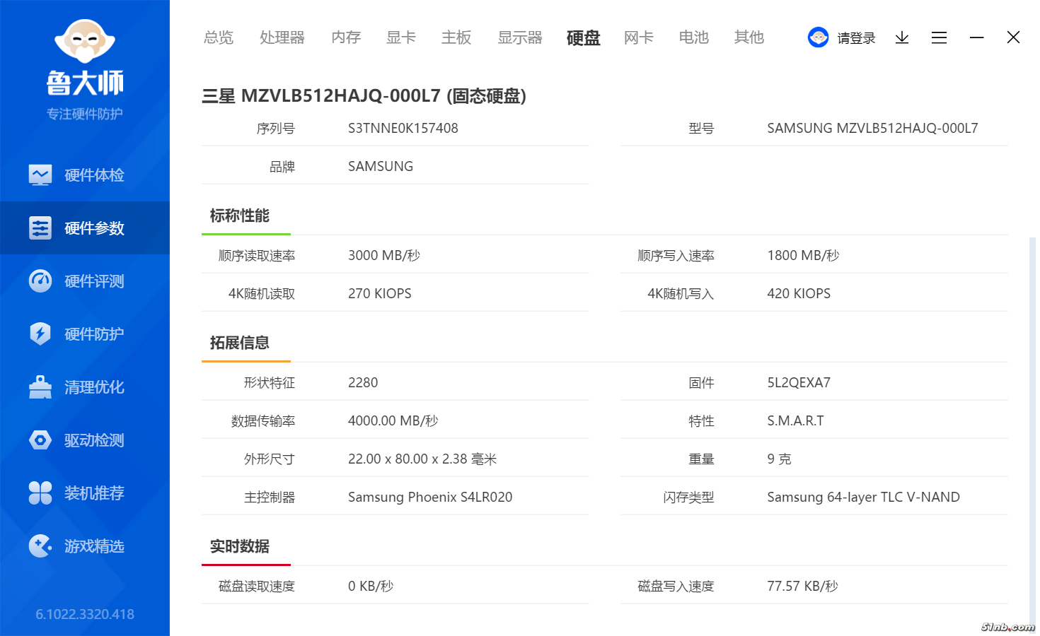The width and height of the screenshot is (1040, 636).
Task: Switch to the 总览 tab
Action: (218, 37)
